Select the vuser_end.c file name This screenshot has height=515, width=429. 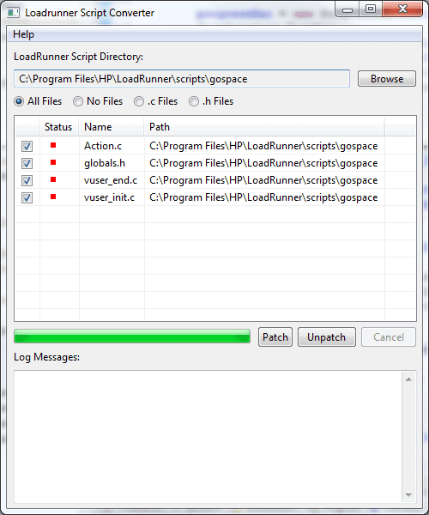point(111,180)
